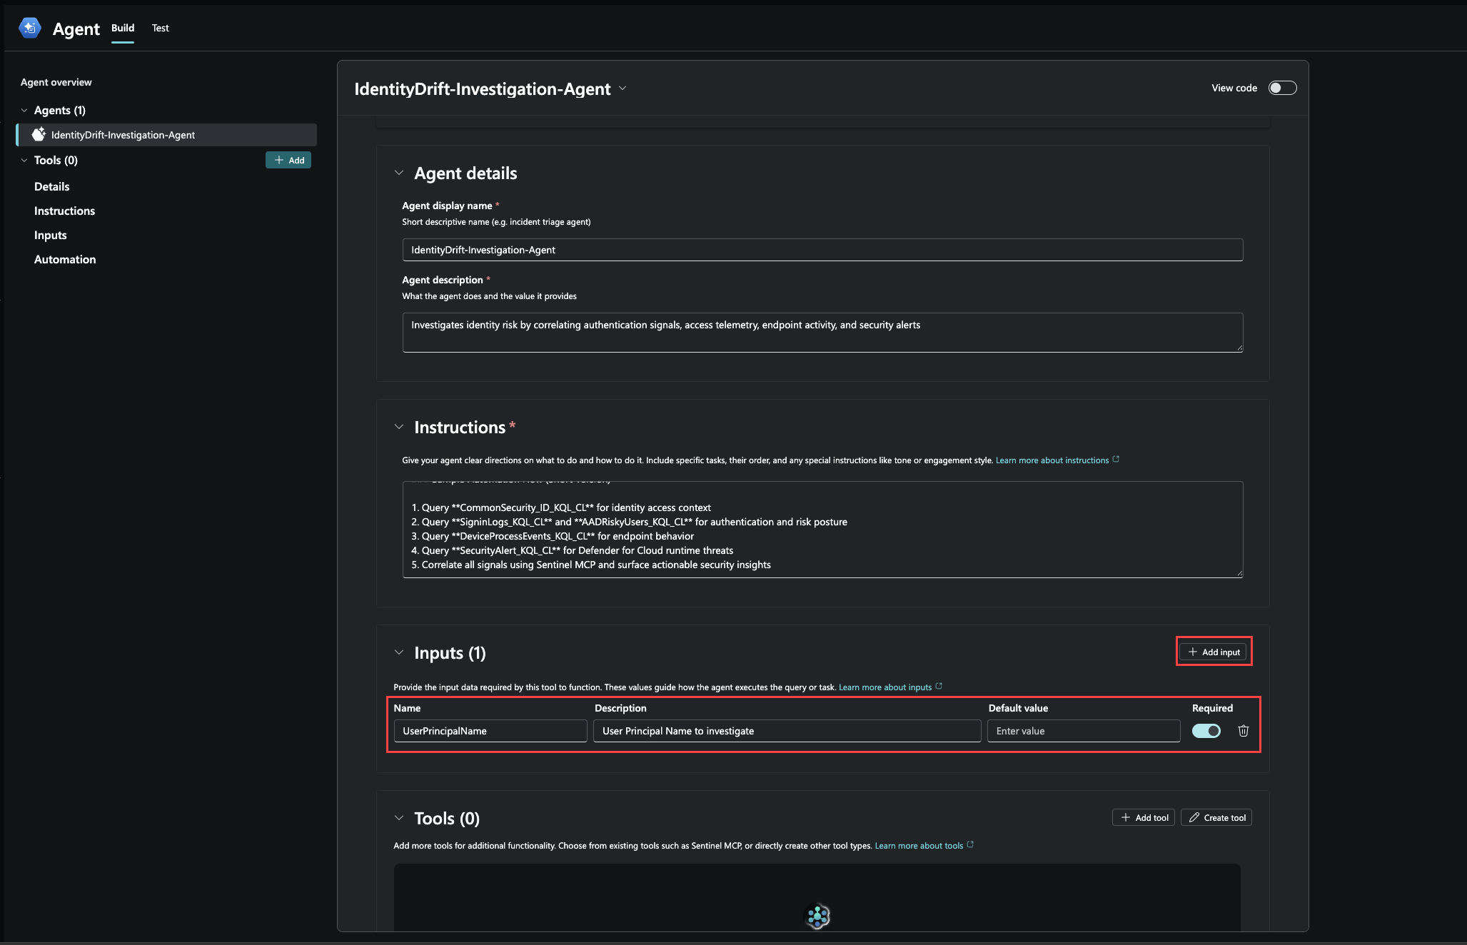Click inside the Instructions text area
The height and width of the screenshot is (945, 1467).
click(822, 530)
